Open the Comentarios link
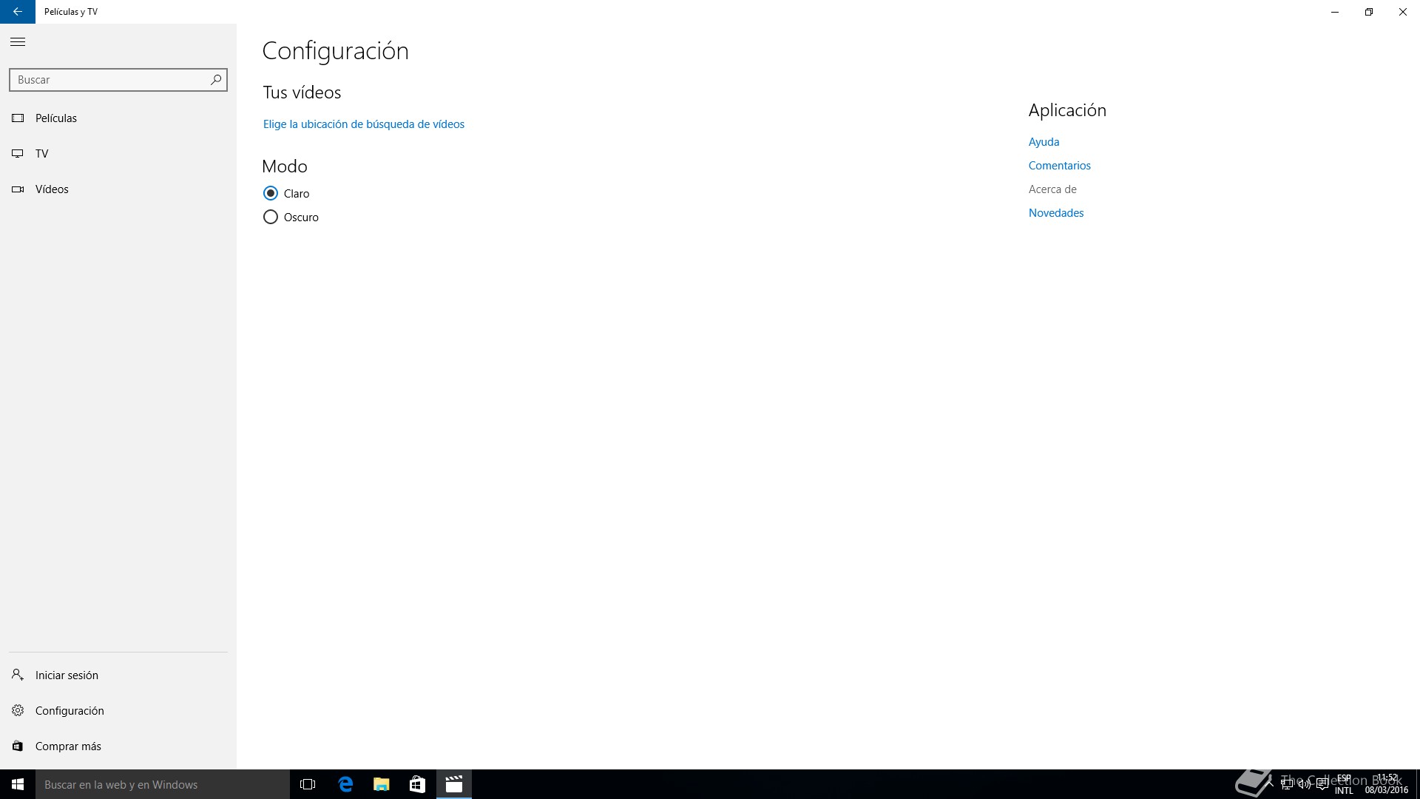 click(1059, 166)
